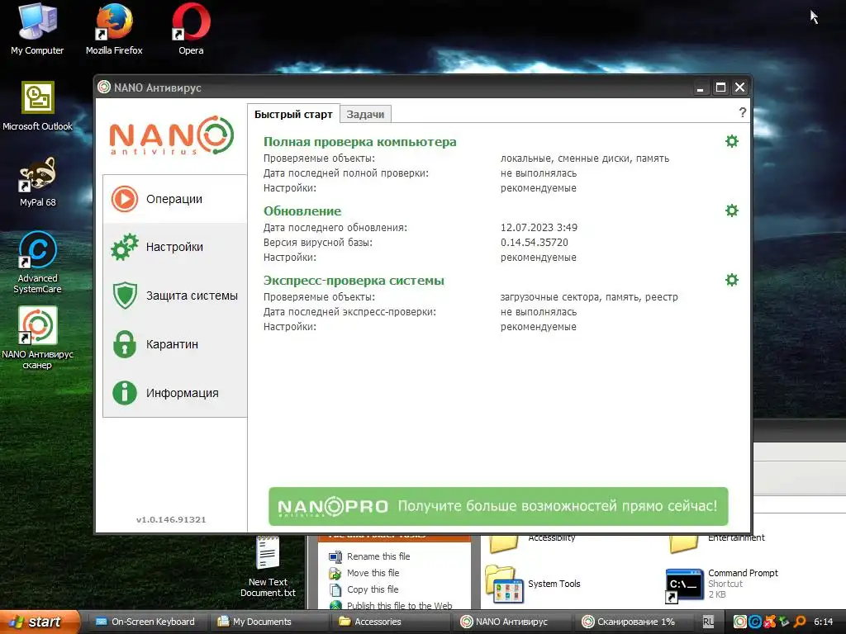This screenshot has height=634, width=846.
Task: Select System Tools folder in Accessories window
Action: (x=533, y=584)
